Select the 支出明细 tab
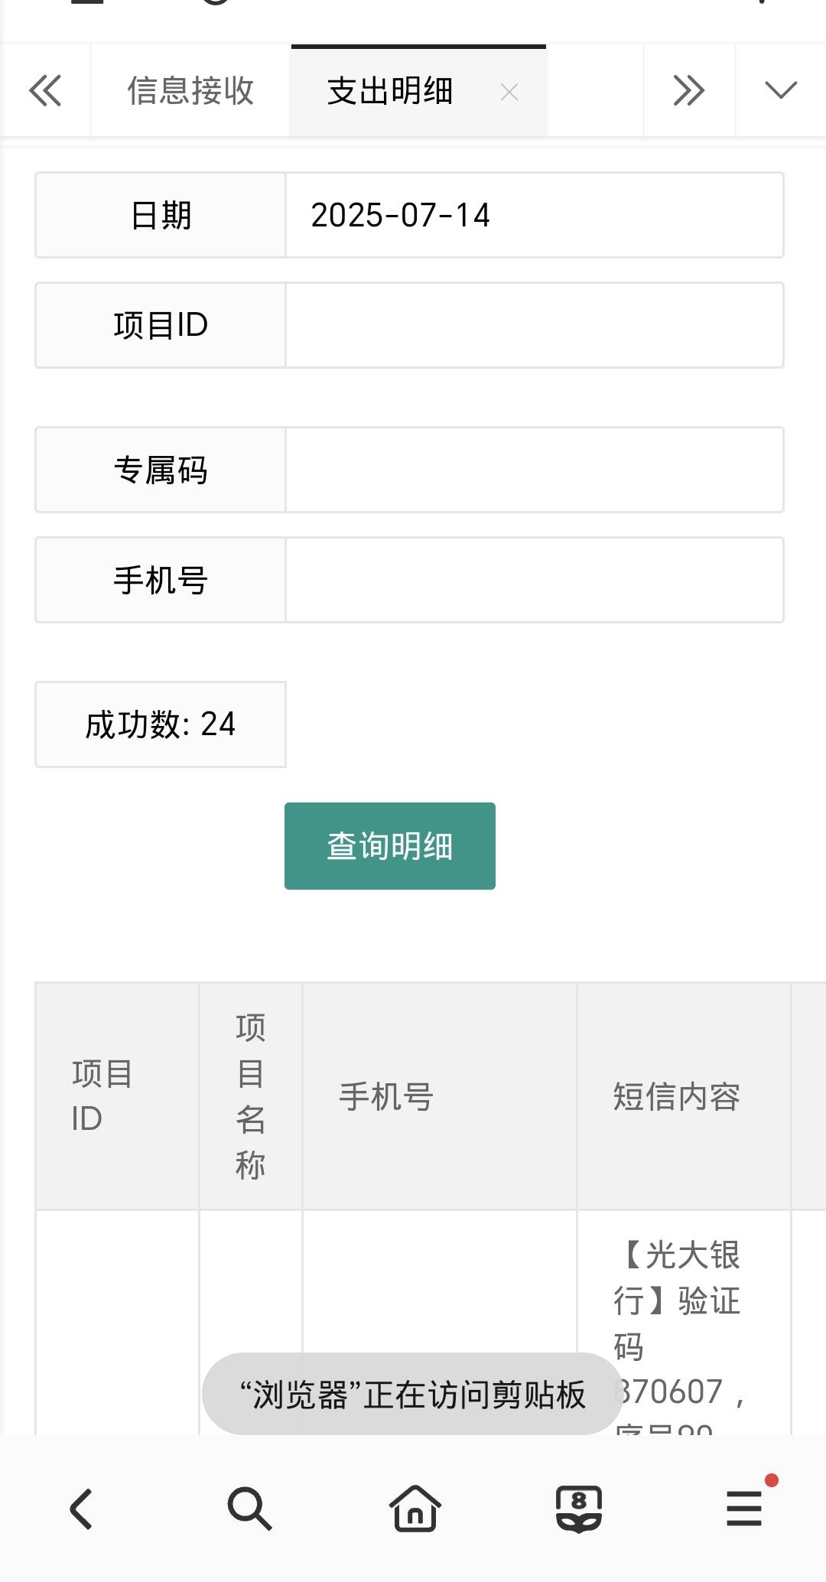 coord(390,91)
